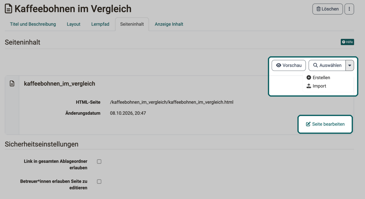Enable Betreuer*innen erlauben Seite zu editieren
Image resolution: width=365 pixels, height=199 pixels.
[x=99, y=182]
